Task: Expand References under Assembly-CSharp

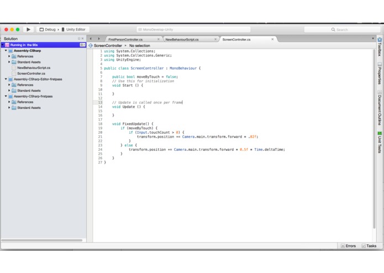Action: [x=9, y=56]
